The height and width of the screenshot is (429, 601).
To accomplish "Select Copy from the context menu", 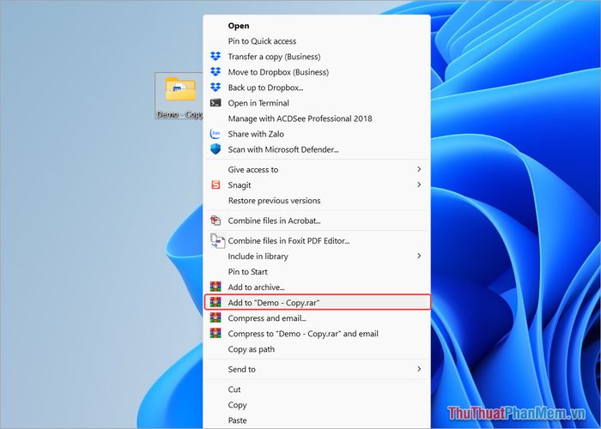I will [x=317, y=405].
